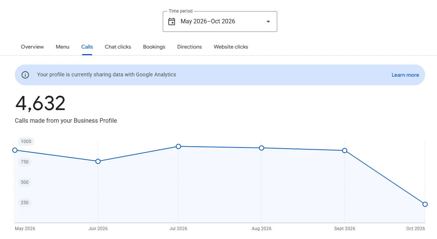Click the calendar icon in Time period
The width and height of the screenshot is (437, 239).
click(x=172, y=21)
